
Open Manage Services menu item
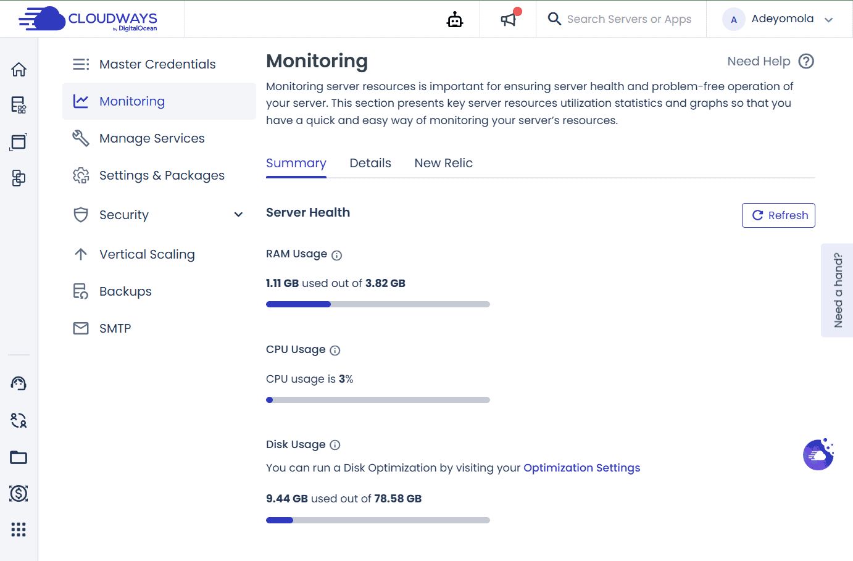pos(159,138)
